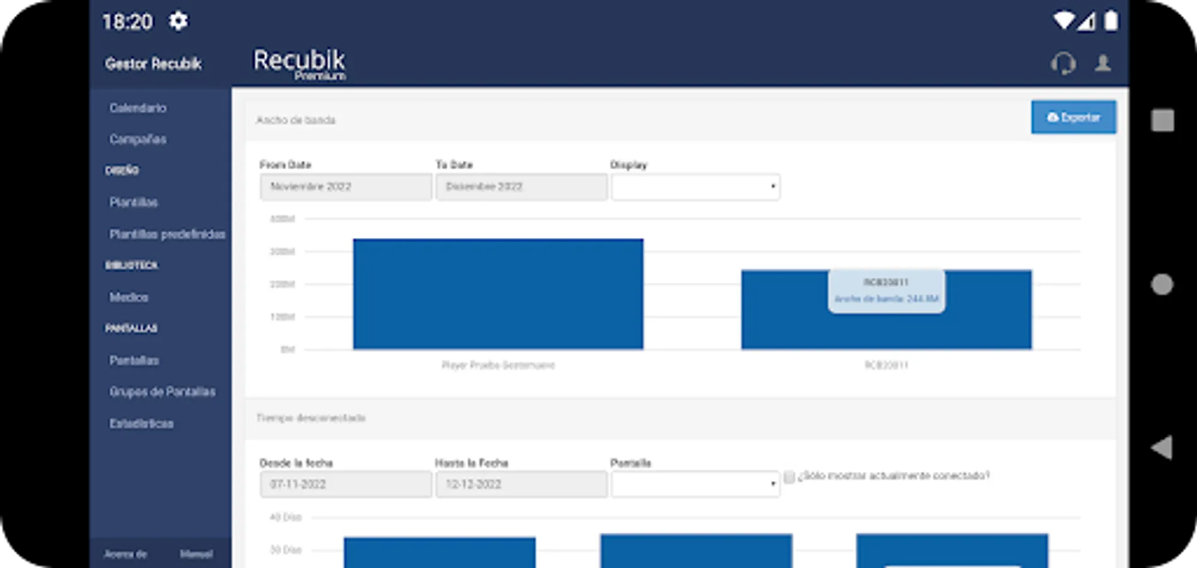
Task: Open Pantallas in the sidebar
Action: pyautogui.click(x=134, y=360)
